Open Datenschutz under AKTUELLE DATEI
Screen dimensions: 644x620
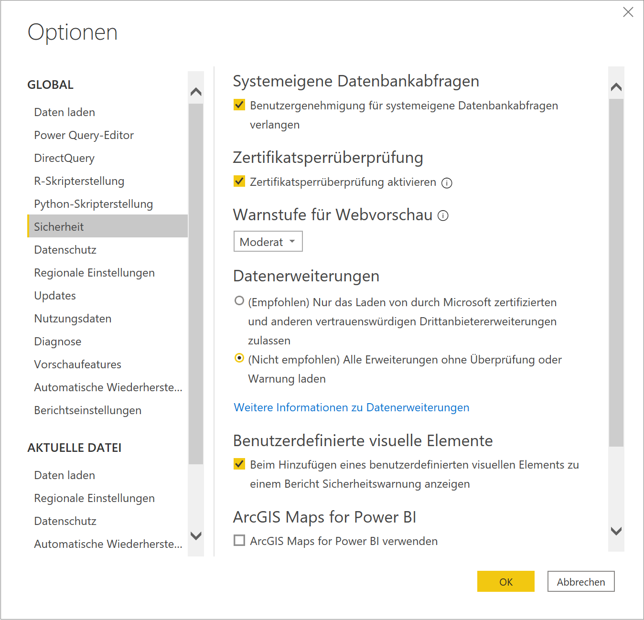point(107,521)
